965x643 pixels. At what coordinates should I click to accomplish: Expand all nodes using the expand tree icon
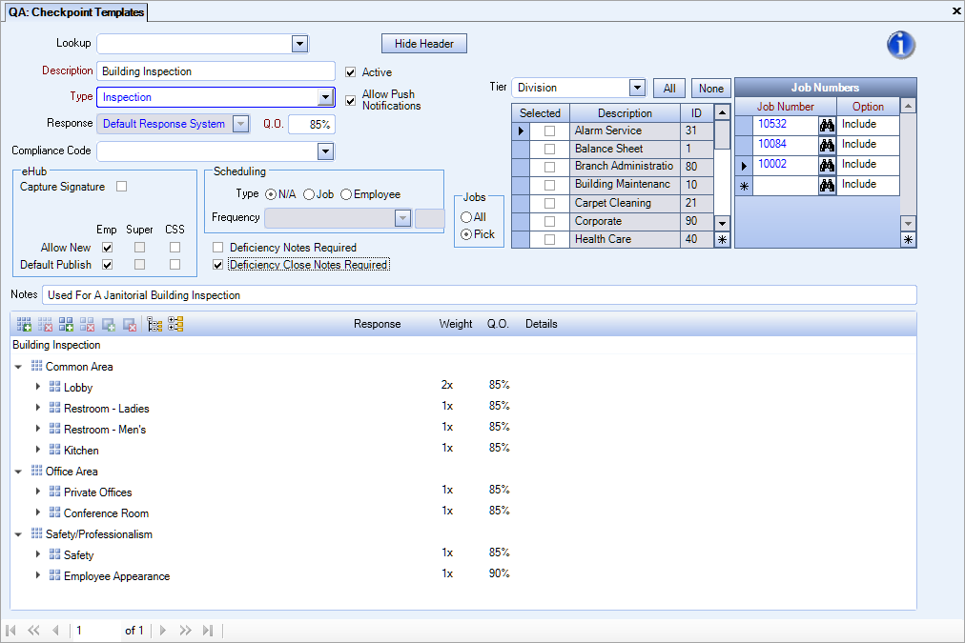tap(175, 324)
